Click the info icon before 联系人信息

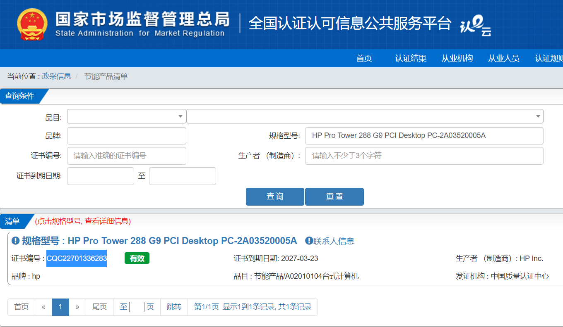[x=309, y=241]
